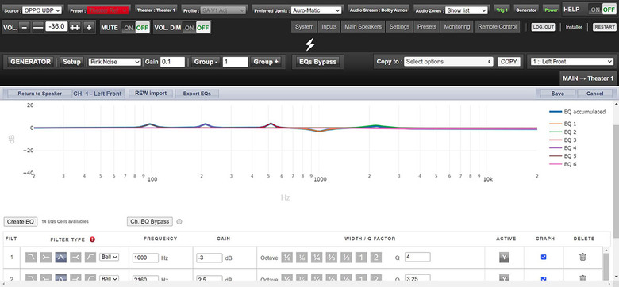Click the filter 1 Q factor field

pos(417,257)
